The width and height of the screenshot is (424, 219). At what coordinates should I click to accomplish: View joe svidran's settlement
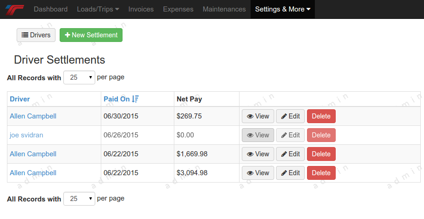coord(258,135)
